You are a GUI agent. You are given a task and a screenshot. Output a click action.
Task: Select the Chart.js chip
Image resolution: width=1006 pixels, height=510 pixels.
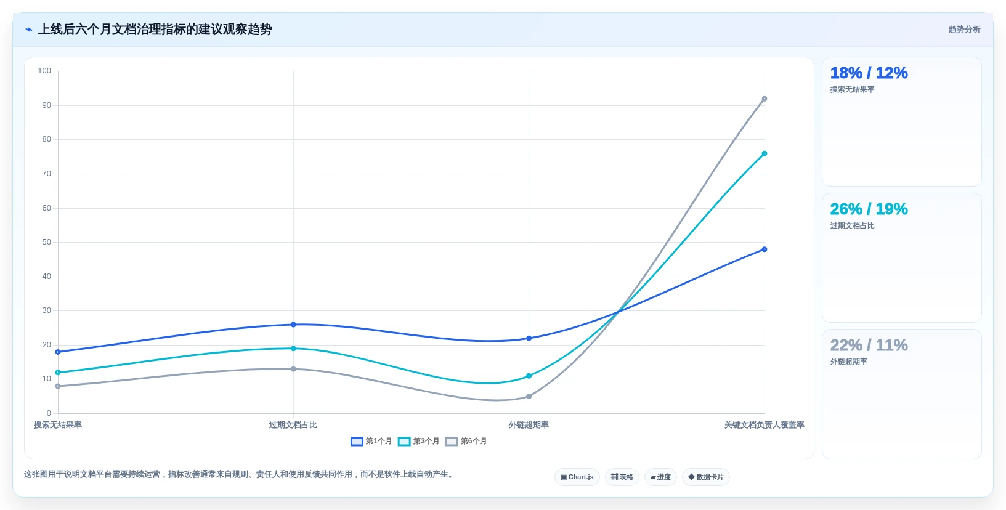(577, 477)
